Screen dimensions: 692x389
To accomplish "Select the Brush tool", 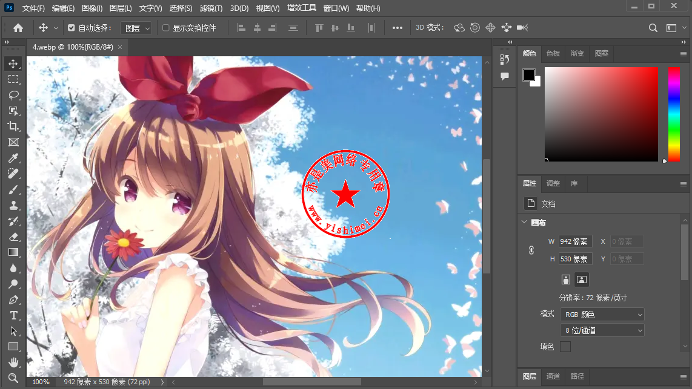I will click(13, 189).
